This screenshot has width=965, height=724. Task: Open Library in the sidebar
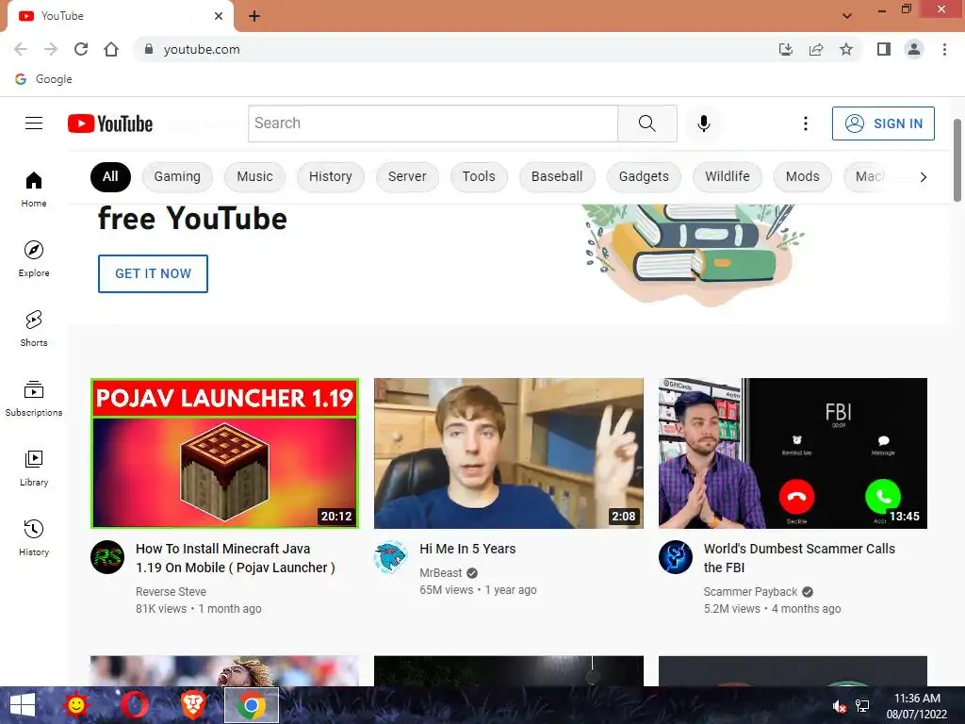[x=34, y=468]
